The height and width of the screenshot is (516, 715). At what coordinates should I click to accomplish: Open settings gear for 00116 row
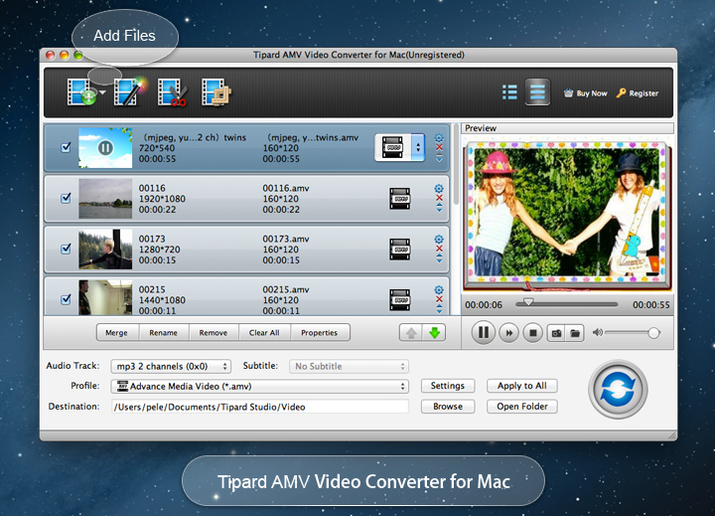click(x=439, y=189)
